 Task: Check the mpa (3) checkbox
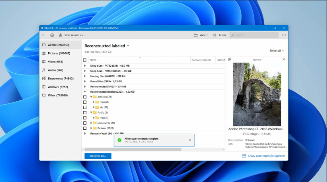coord(85,118)
